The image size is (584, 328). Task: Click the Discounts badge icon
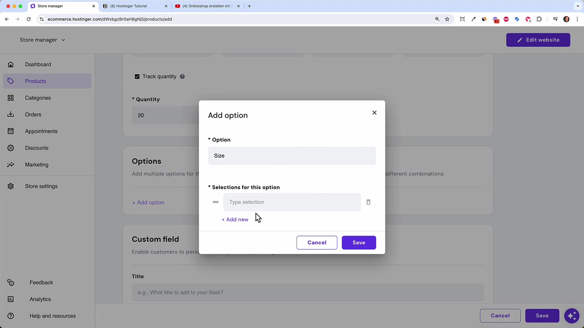tap(10, 148)
